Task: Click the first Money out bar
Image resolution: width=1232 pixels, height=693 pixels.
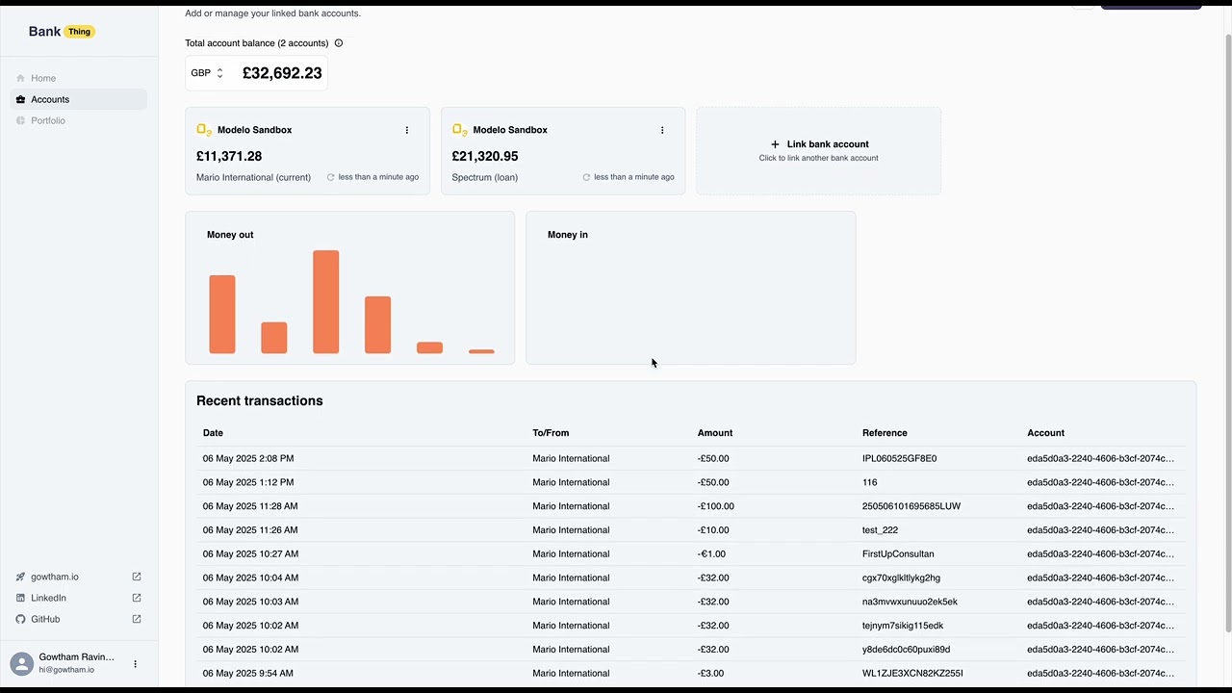Action: (x=222, y=315)
